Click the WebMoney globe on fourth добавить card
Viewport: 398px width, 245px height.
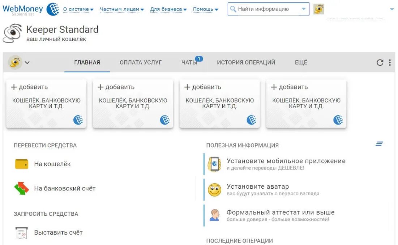pos(338,120)
